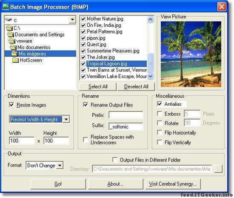Viewport: 234px width, 198px height.
Task: Click the Width input field
Action: [x=22, y=141]
